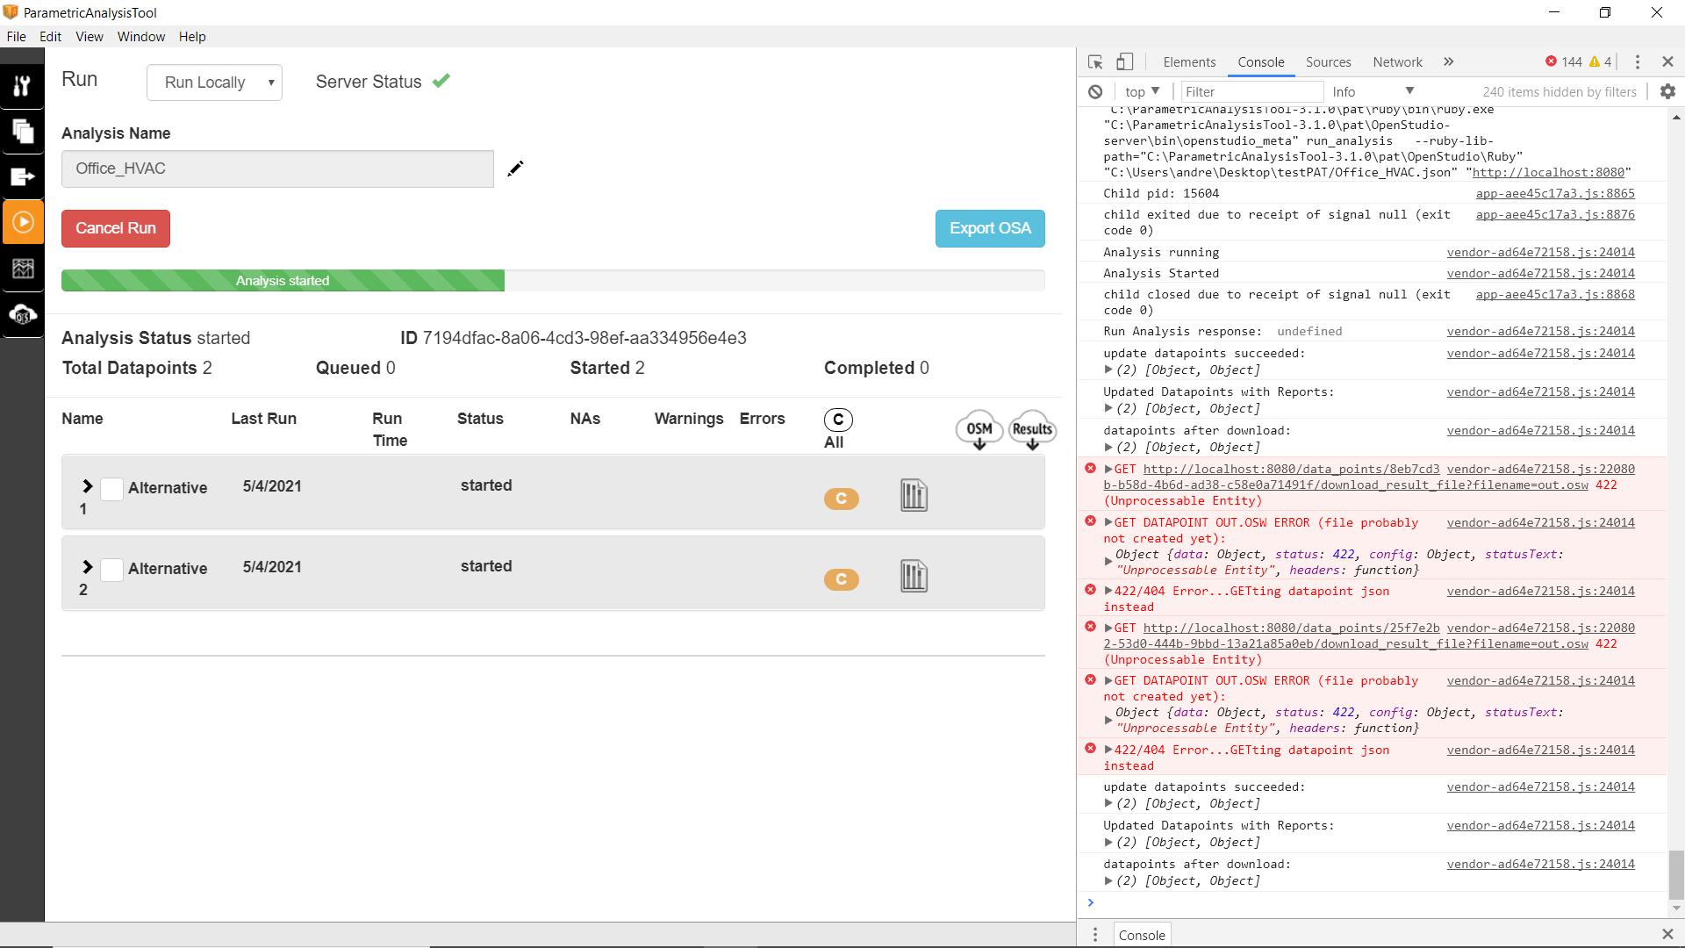The image size is (1685, 948).
Task: Click the Export OSA button
Action: coord(990,228)
